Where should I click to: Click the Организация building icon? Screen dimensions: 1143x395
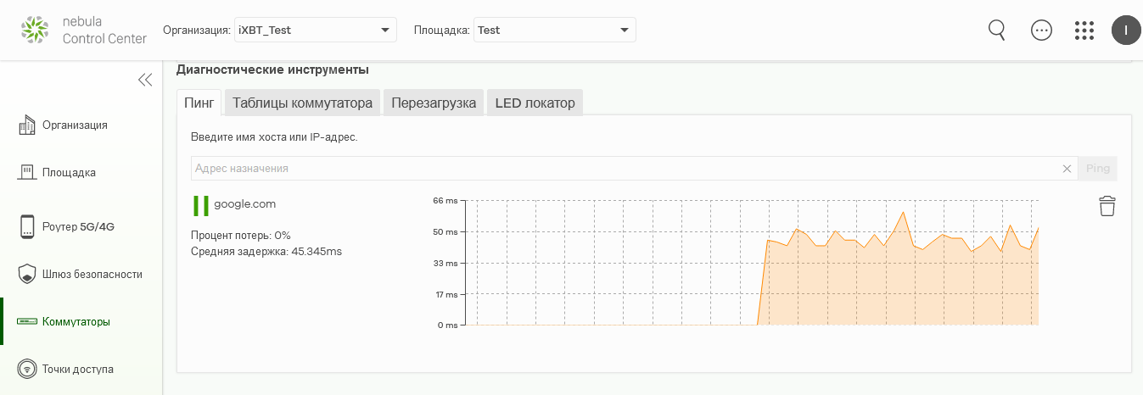pyautogui.click(x=27, y=125)
